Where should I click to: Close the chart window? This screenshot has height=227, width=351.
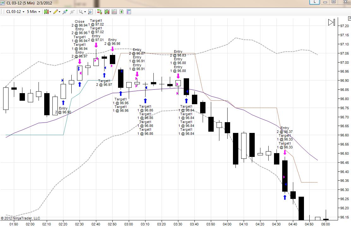pyautogui.click(x=345, y=2)
